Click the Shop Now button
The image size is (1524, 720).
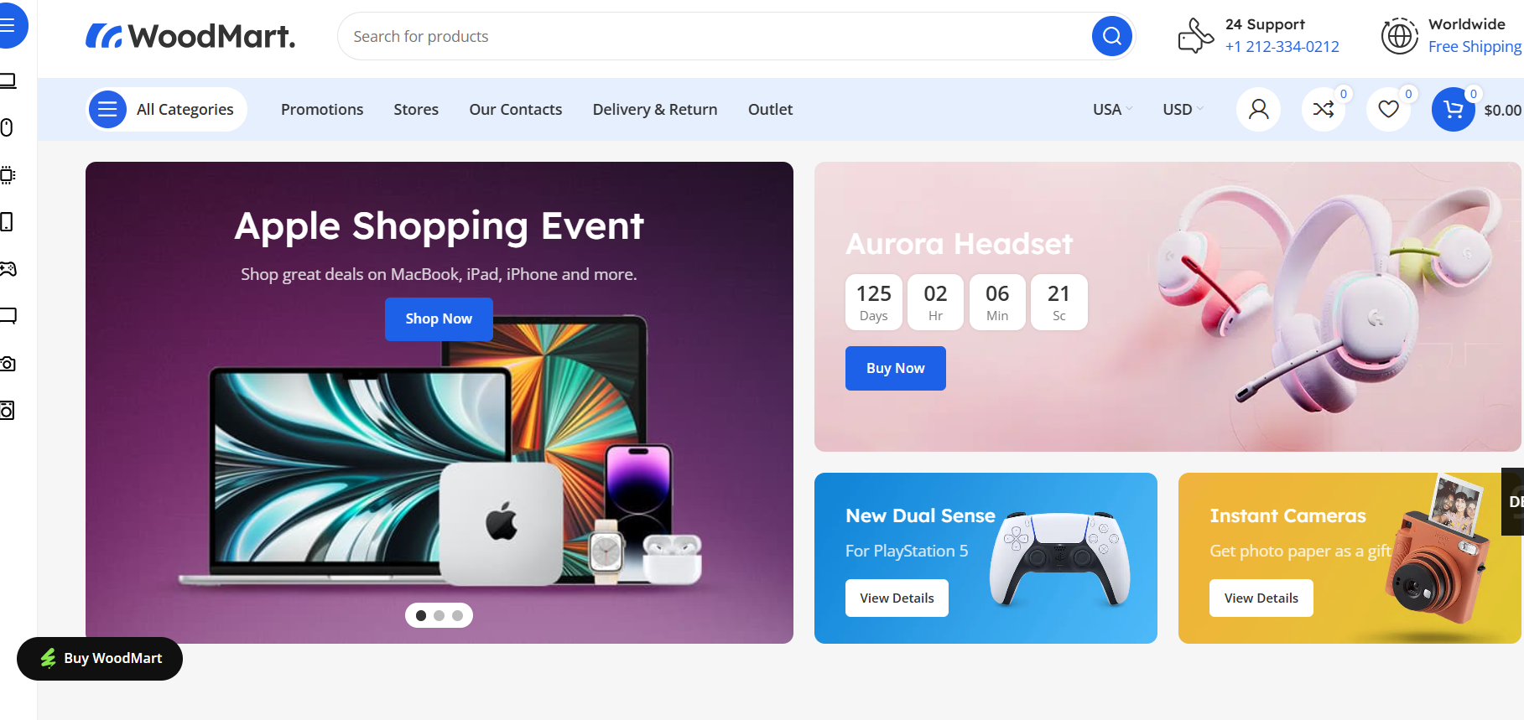(439, 319)
